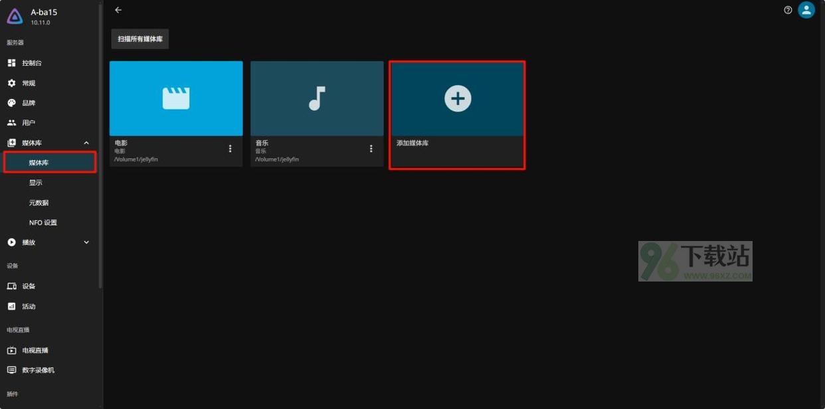
Task: Select 用户 in the sidebar
Action: tap(29, 123)
